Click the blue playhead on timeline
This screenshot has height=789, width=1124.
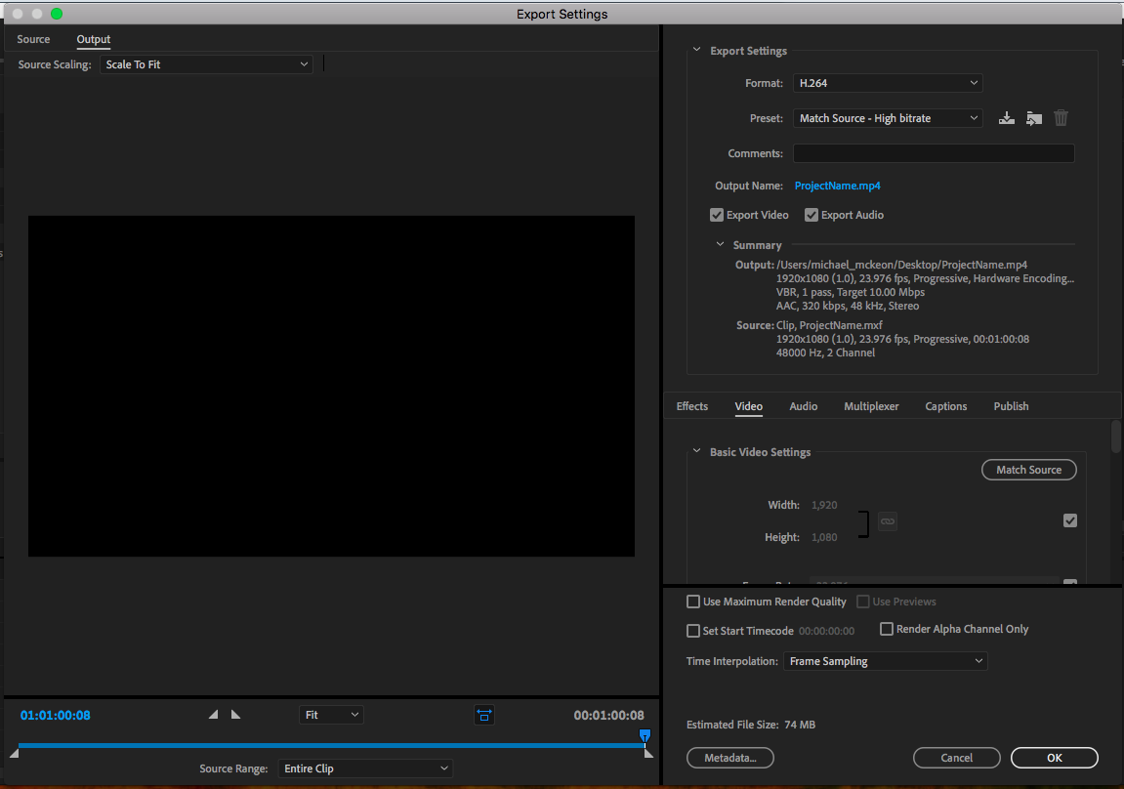click(x=645, y=735)
